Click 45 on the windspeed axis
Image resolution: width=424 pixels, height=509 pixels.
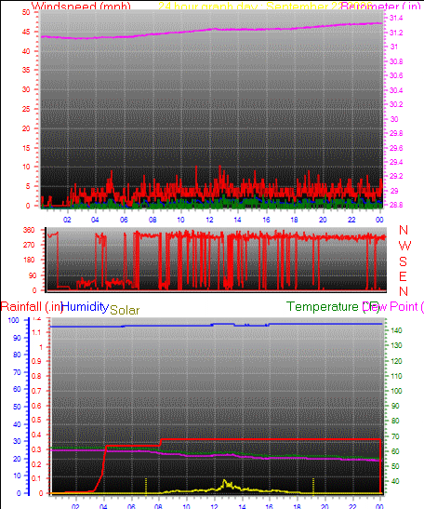[x=26, y=32]
